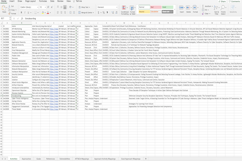The width and height of the screenshot is (242, 161).
Task: Decrease the indent
Action: coord(70,12)
